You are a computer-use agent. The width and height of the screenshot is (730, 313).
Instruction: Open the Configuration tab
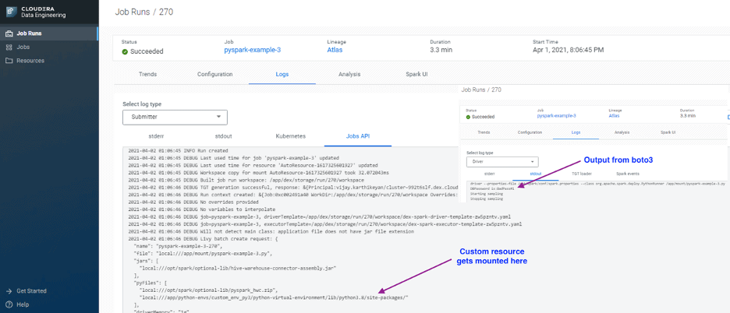pos(214,75)
